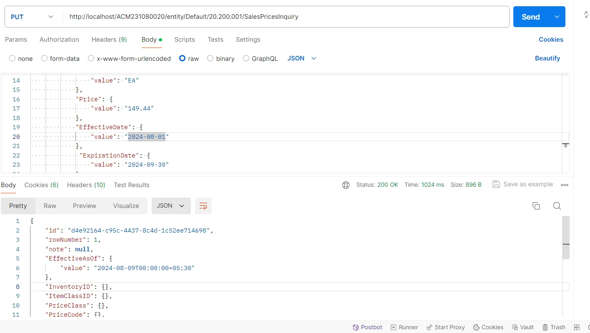Open the response more options ellipsis
Image resolution: width=590 pixels, height=333 pixels.
[x=565, y=185]
